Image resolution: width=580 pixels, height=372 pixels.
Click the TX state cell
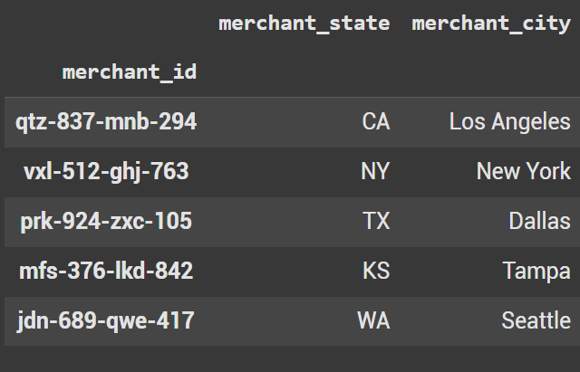click(376, 222)
